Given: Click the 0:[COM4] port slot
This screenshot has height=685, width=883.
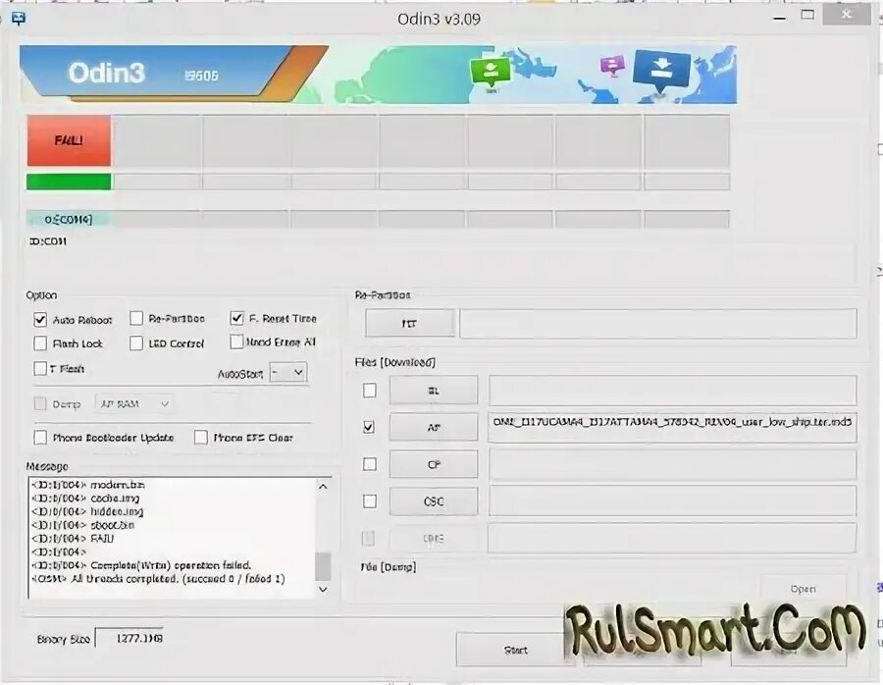Looking at the screenshot, I should 68,219.
